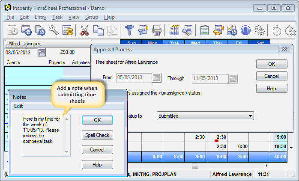Click the funnel filter icon
The width and height of the screenshot is (299, 181).
click(129, 30)
